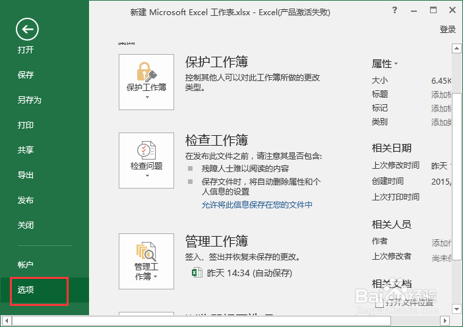Image resolution: width=463 pixels, height=327 pixels.
Task: Click the back arrow circle icon
Action: pos(27,29)
